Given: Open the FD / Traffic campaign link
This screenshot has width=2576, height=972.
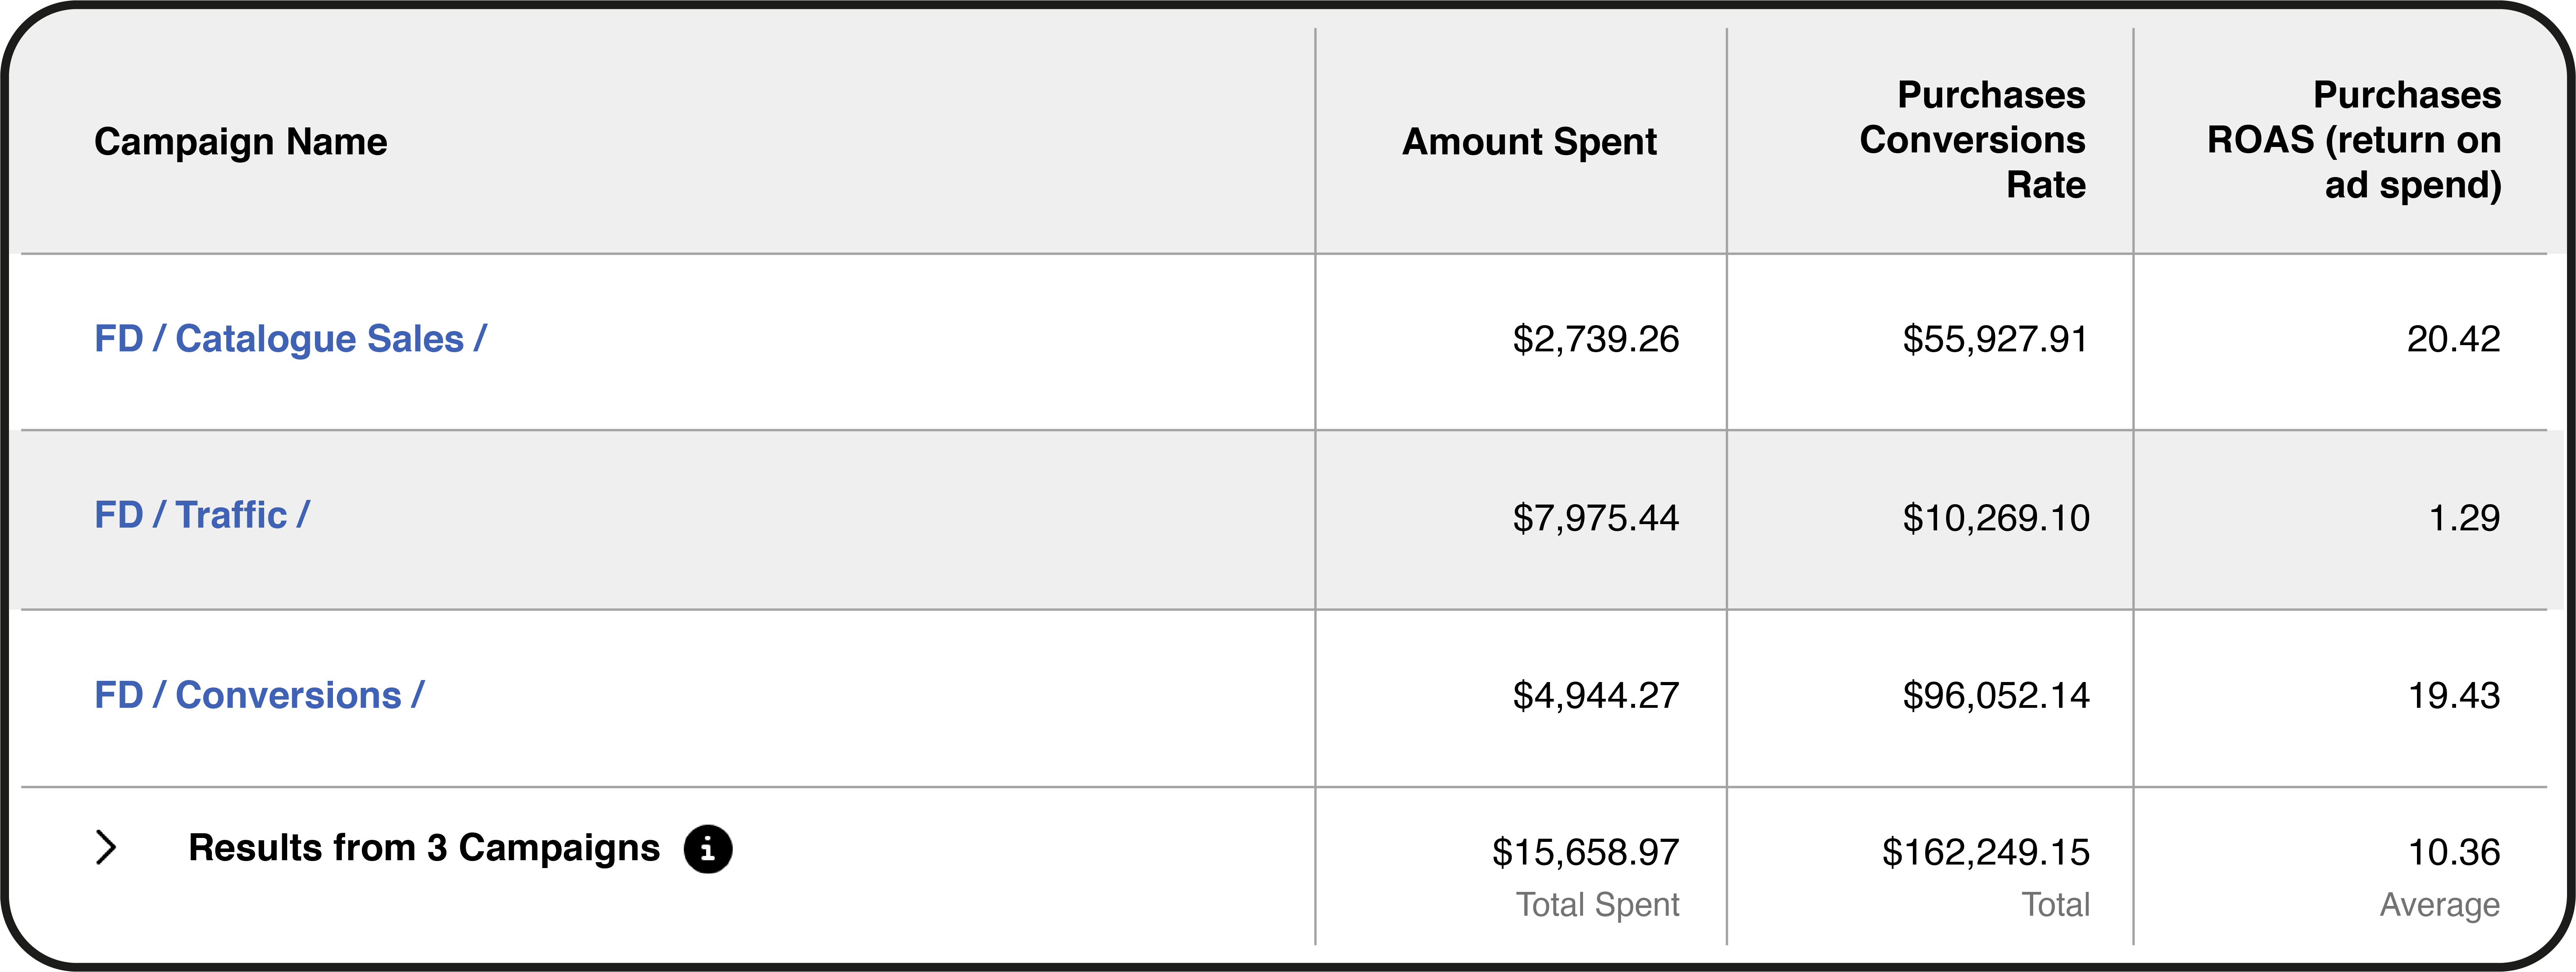Looking at the screenshot, I should (202, 515).
